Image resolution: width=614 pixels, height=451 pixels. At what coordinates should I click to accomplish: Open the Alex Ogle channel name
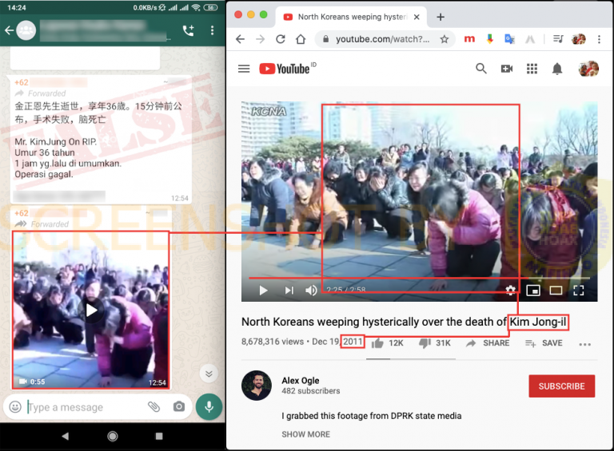pyautogui.click(x=301, y=380)
